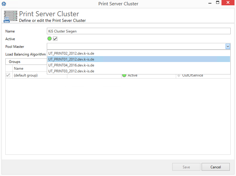Maximize the Print Server Cluster window

click(x=217, y=3)
